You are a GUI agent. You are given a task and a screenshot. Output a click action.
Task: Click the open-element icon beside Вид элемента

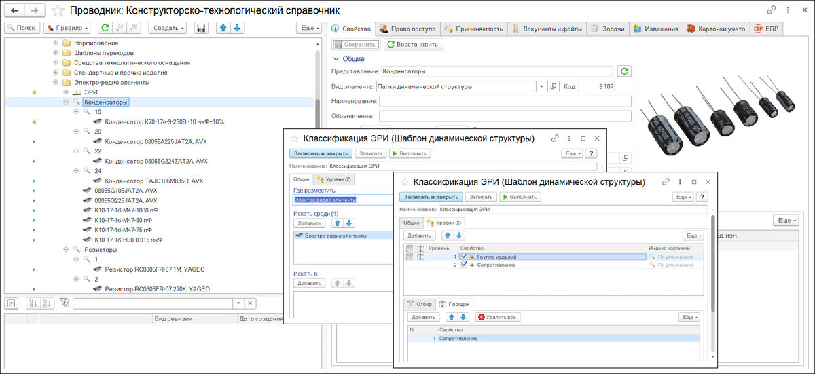[x=554, y=87]
